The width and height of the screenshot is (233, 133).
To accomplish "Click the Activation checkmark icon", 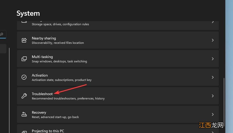I will coord(24,77).
